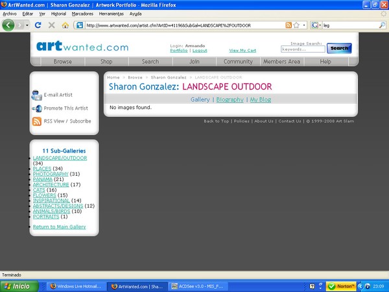The width and height of the screenshot is (389, 292).
Task: Click the stop loading X icon
Action: (x=51, y=25)
